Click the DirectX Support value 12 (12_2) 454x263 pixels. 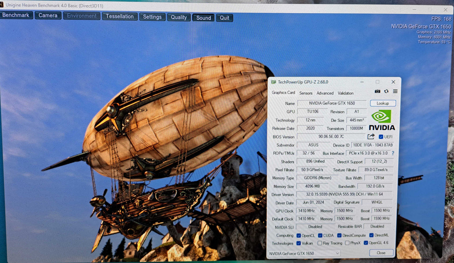(379, 162)
